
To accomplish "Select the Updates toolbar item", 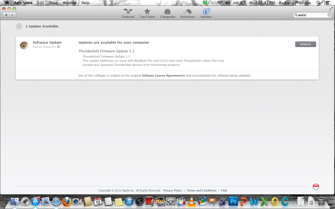I will (x=206, y=13).
